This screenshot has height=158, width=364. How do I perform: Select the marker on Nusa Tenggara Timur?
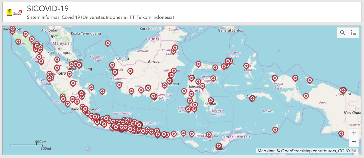(x=209, y=134)
